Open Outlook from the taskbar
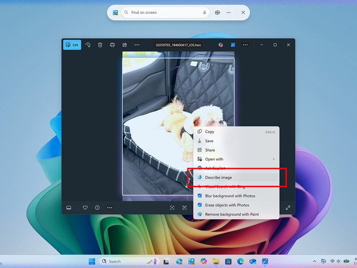Viewport: 357px width, 268px height. click(253, 261)
